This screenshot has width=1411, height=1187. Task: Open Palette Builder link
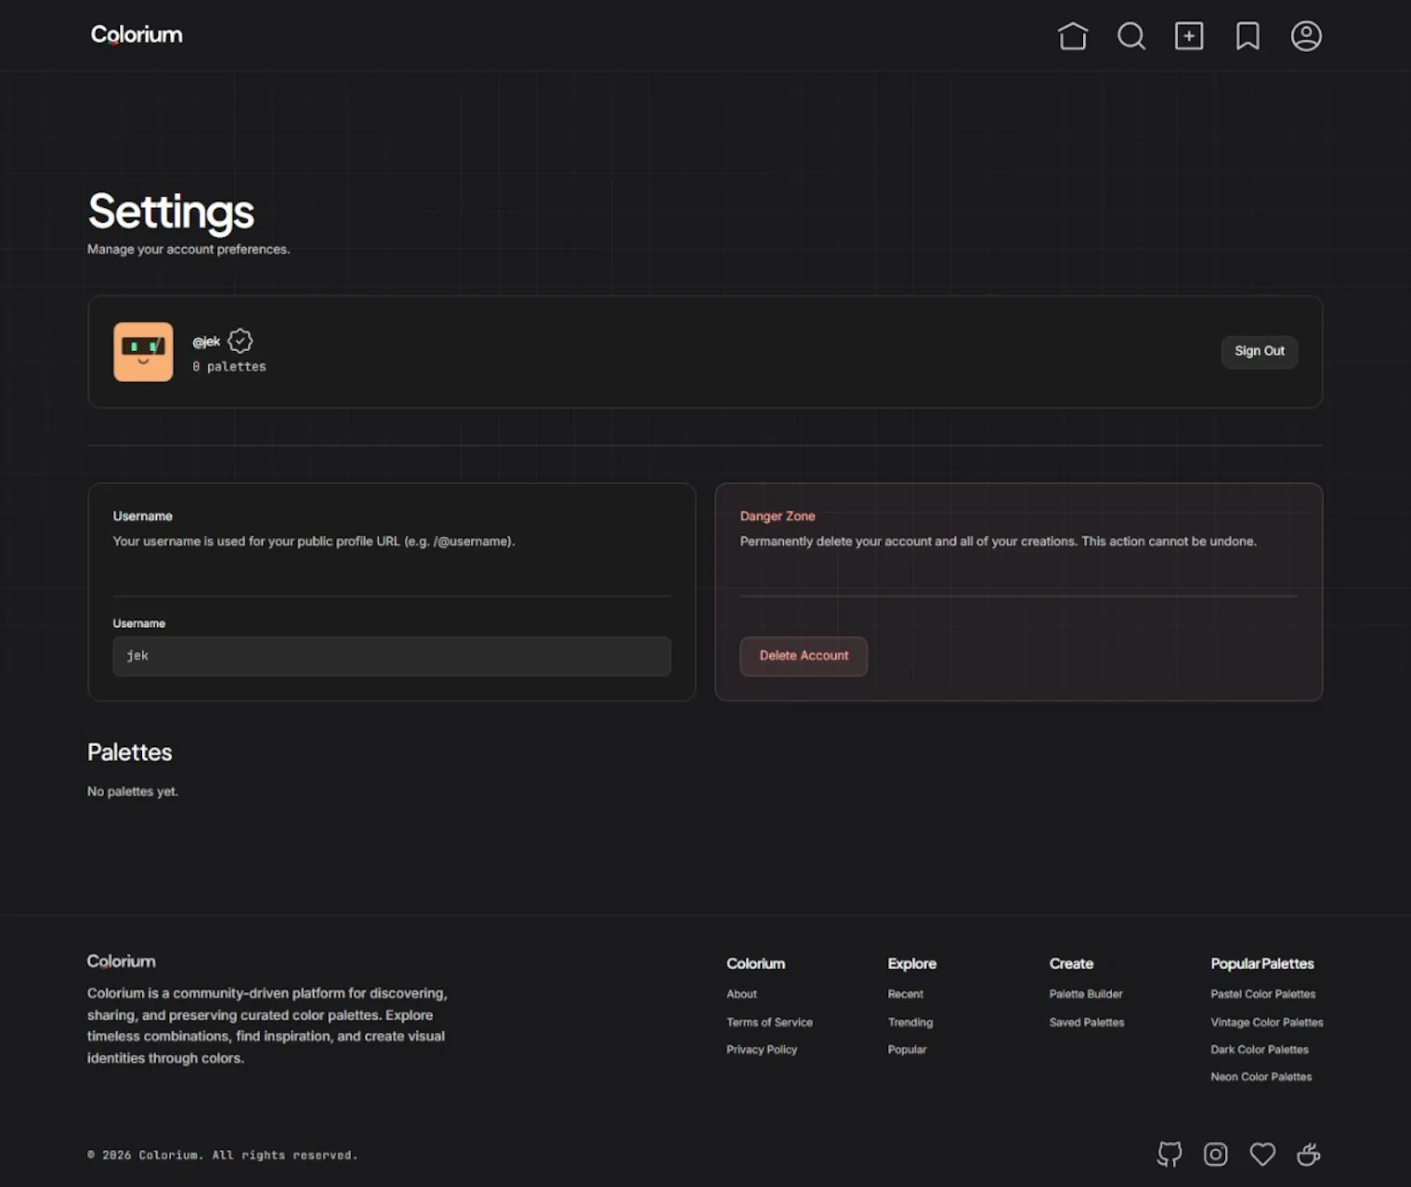pyautogui.click(x=1086, y=994)
